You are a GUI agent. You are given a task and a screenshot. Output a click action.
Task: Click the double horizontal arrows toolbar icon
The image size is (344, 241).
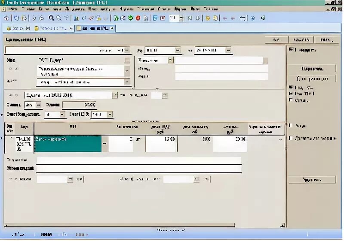pos(243,18)
